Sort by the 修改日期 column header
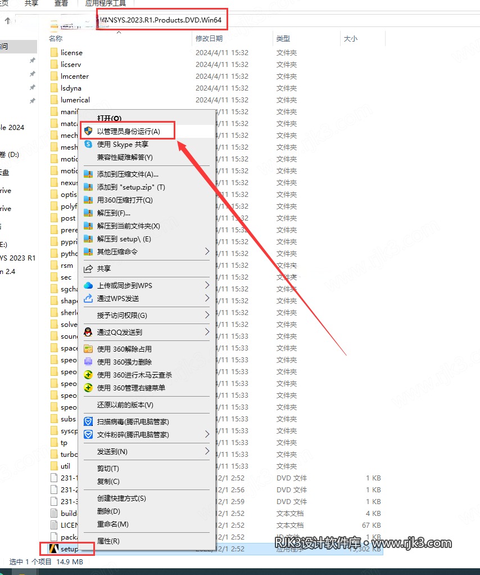480x575 pixels. [x=209, y=38]
